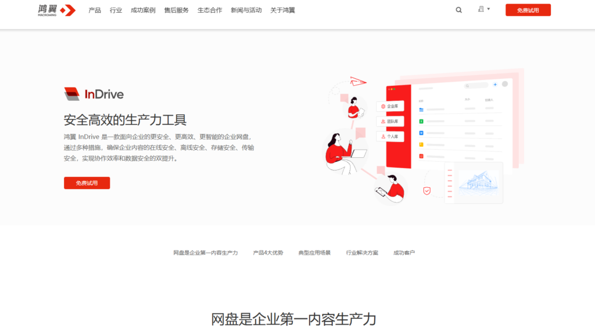
Task: Click the red paper plane illustration icon
Action: point(357,82)
